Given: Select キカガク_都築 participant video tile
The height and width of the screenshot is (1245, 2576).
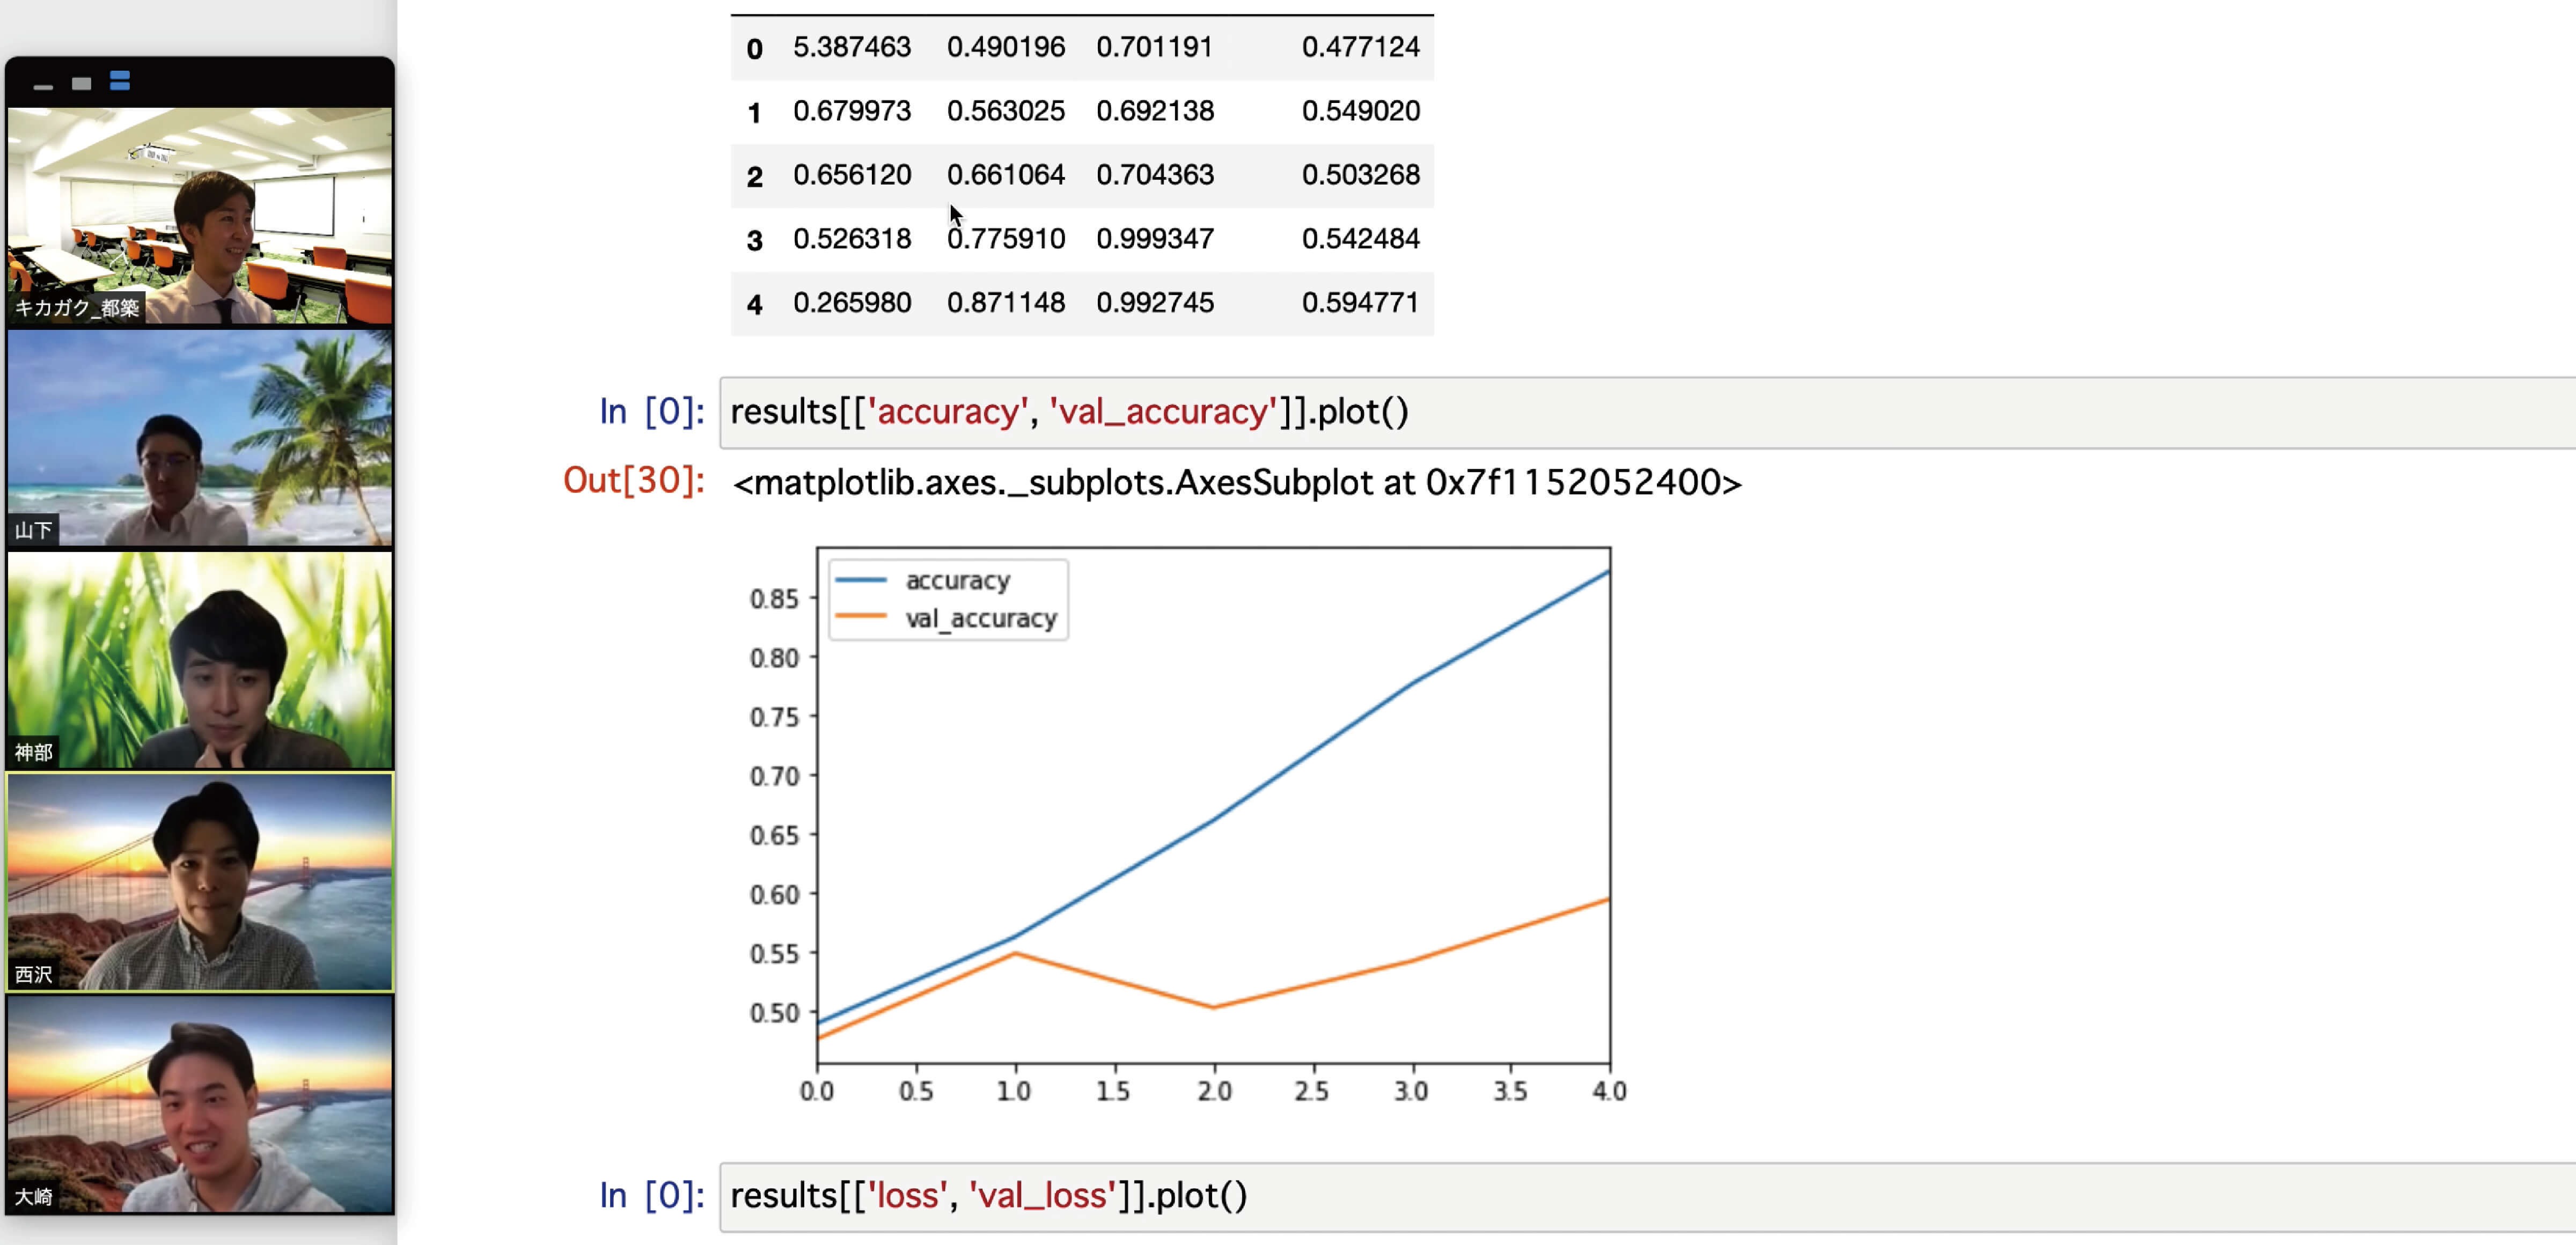Looking at the screenshot, I should [200, 215].
